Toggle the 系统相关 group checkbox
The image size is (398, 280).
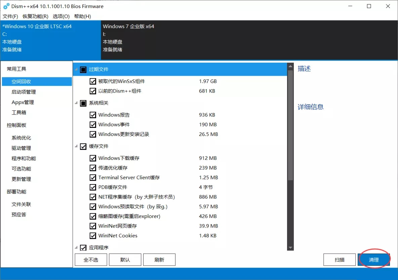click(x=83, y=103)
